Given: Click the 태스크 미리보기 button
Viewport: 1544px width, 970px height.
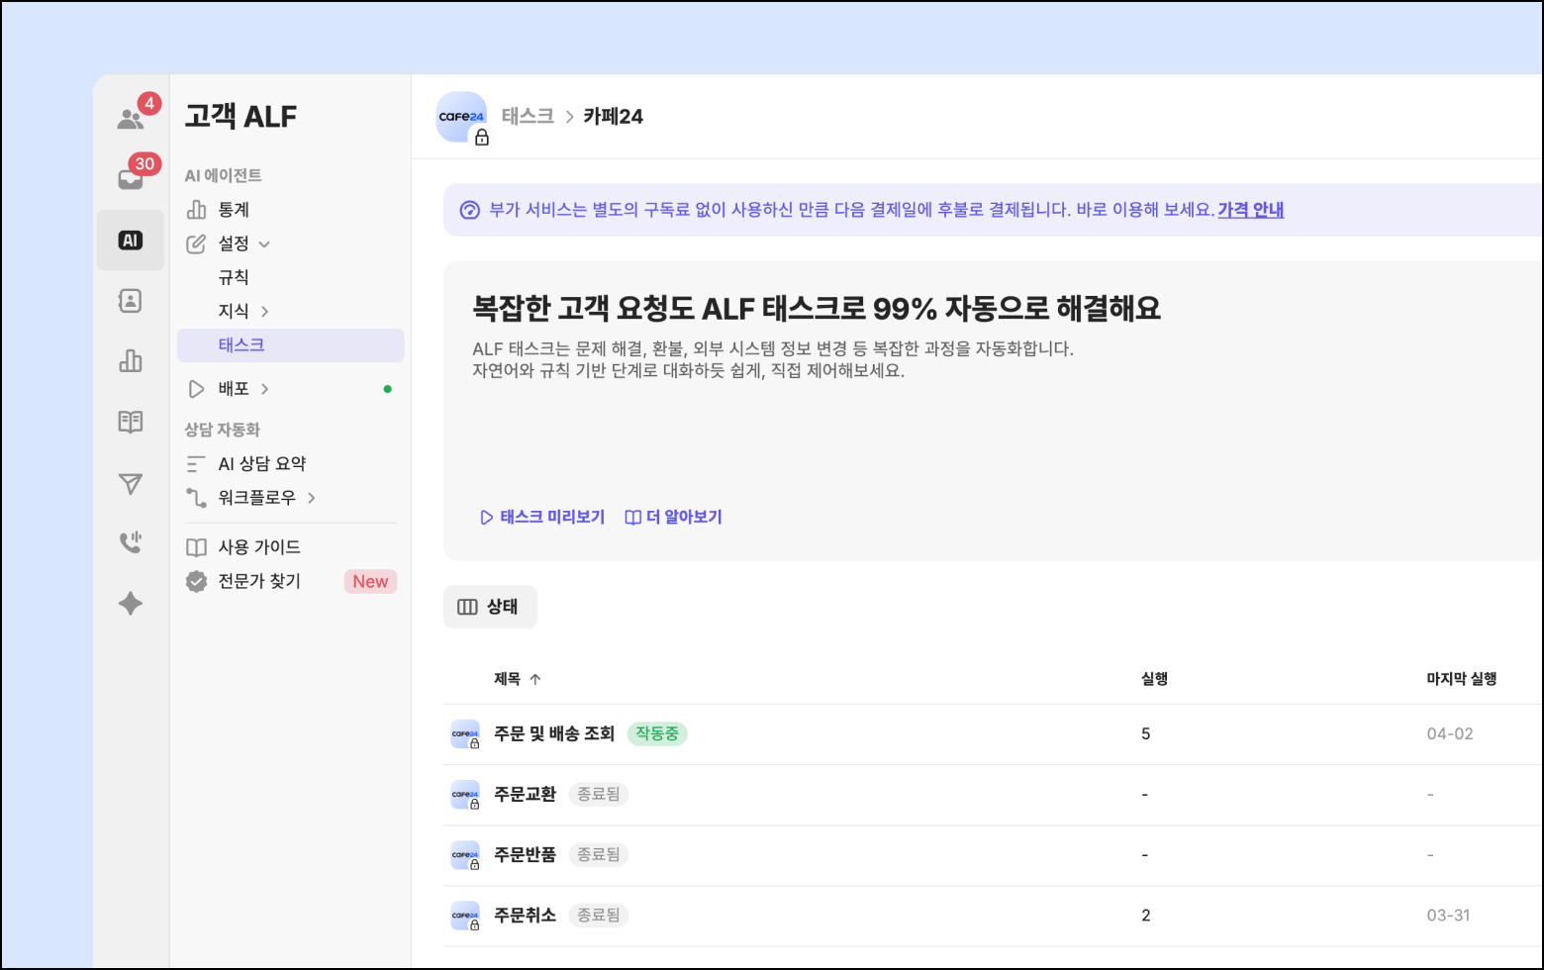Looking at the screenshot, I should click(x=542, y=517).
